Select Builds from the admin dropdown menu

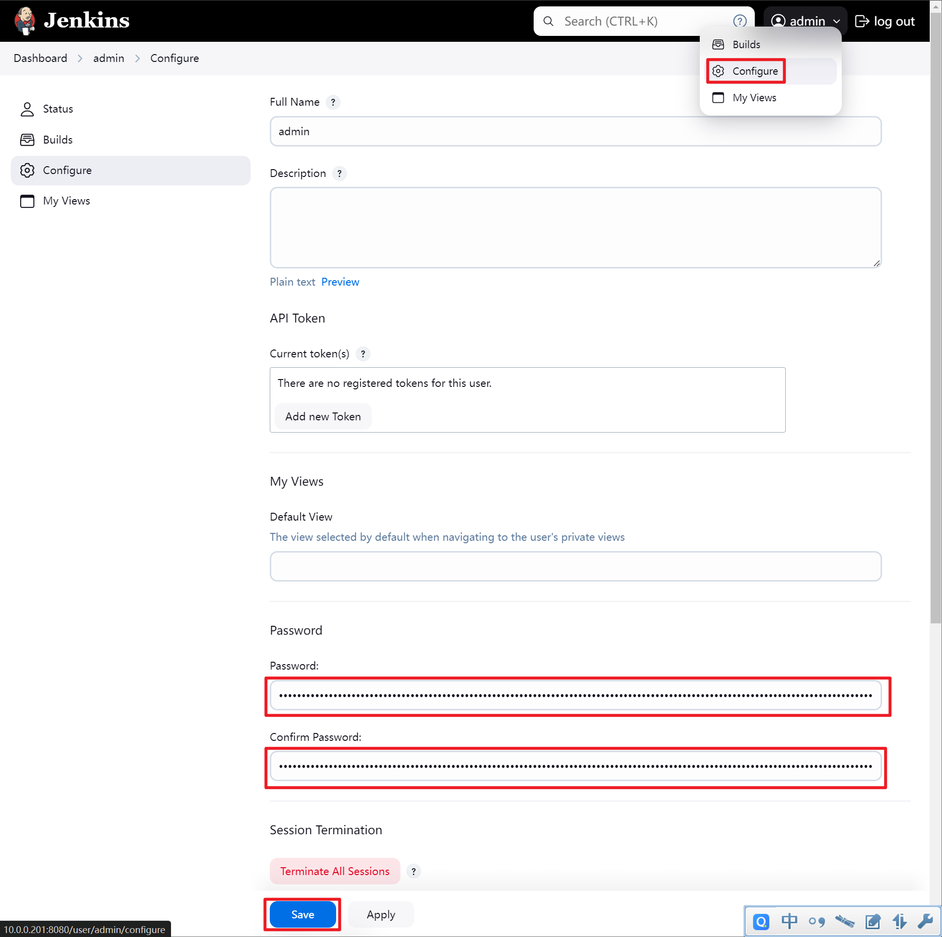[x=771, y=44]
